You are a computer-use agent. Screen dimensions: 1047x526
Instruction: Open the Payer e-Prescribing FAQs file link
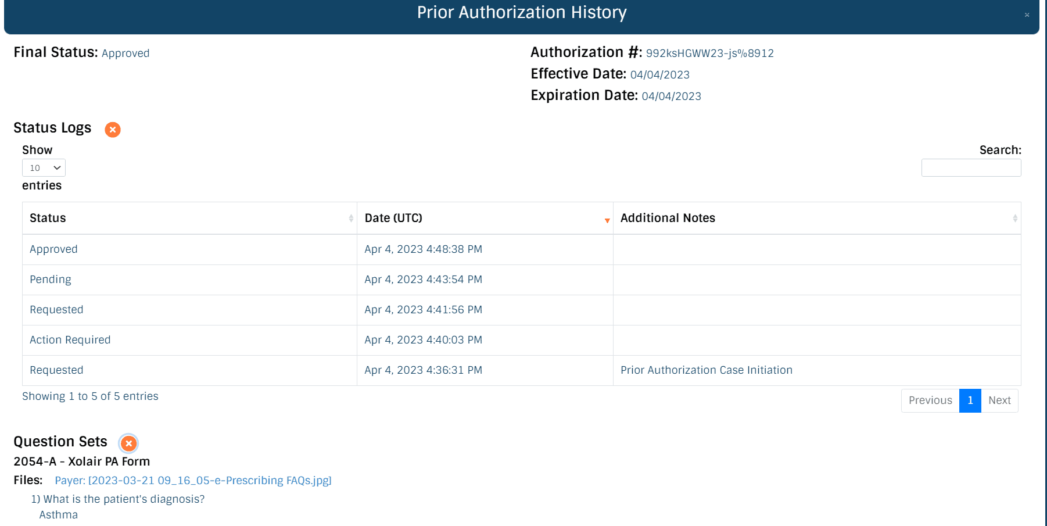pos(193,481)
